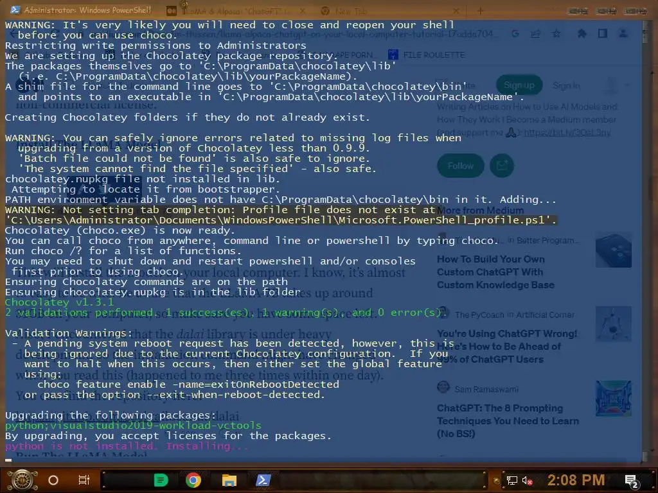Click the 'Administrator: Windows PowerShell' window title
The width and height of the screenshot is (658, 493).
coord(87,10)
